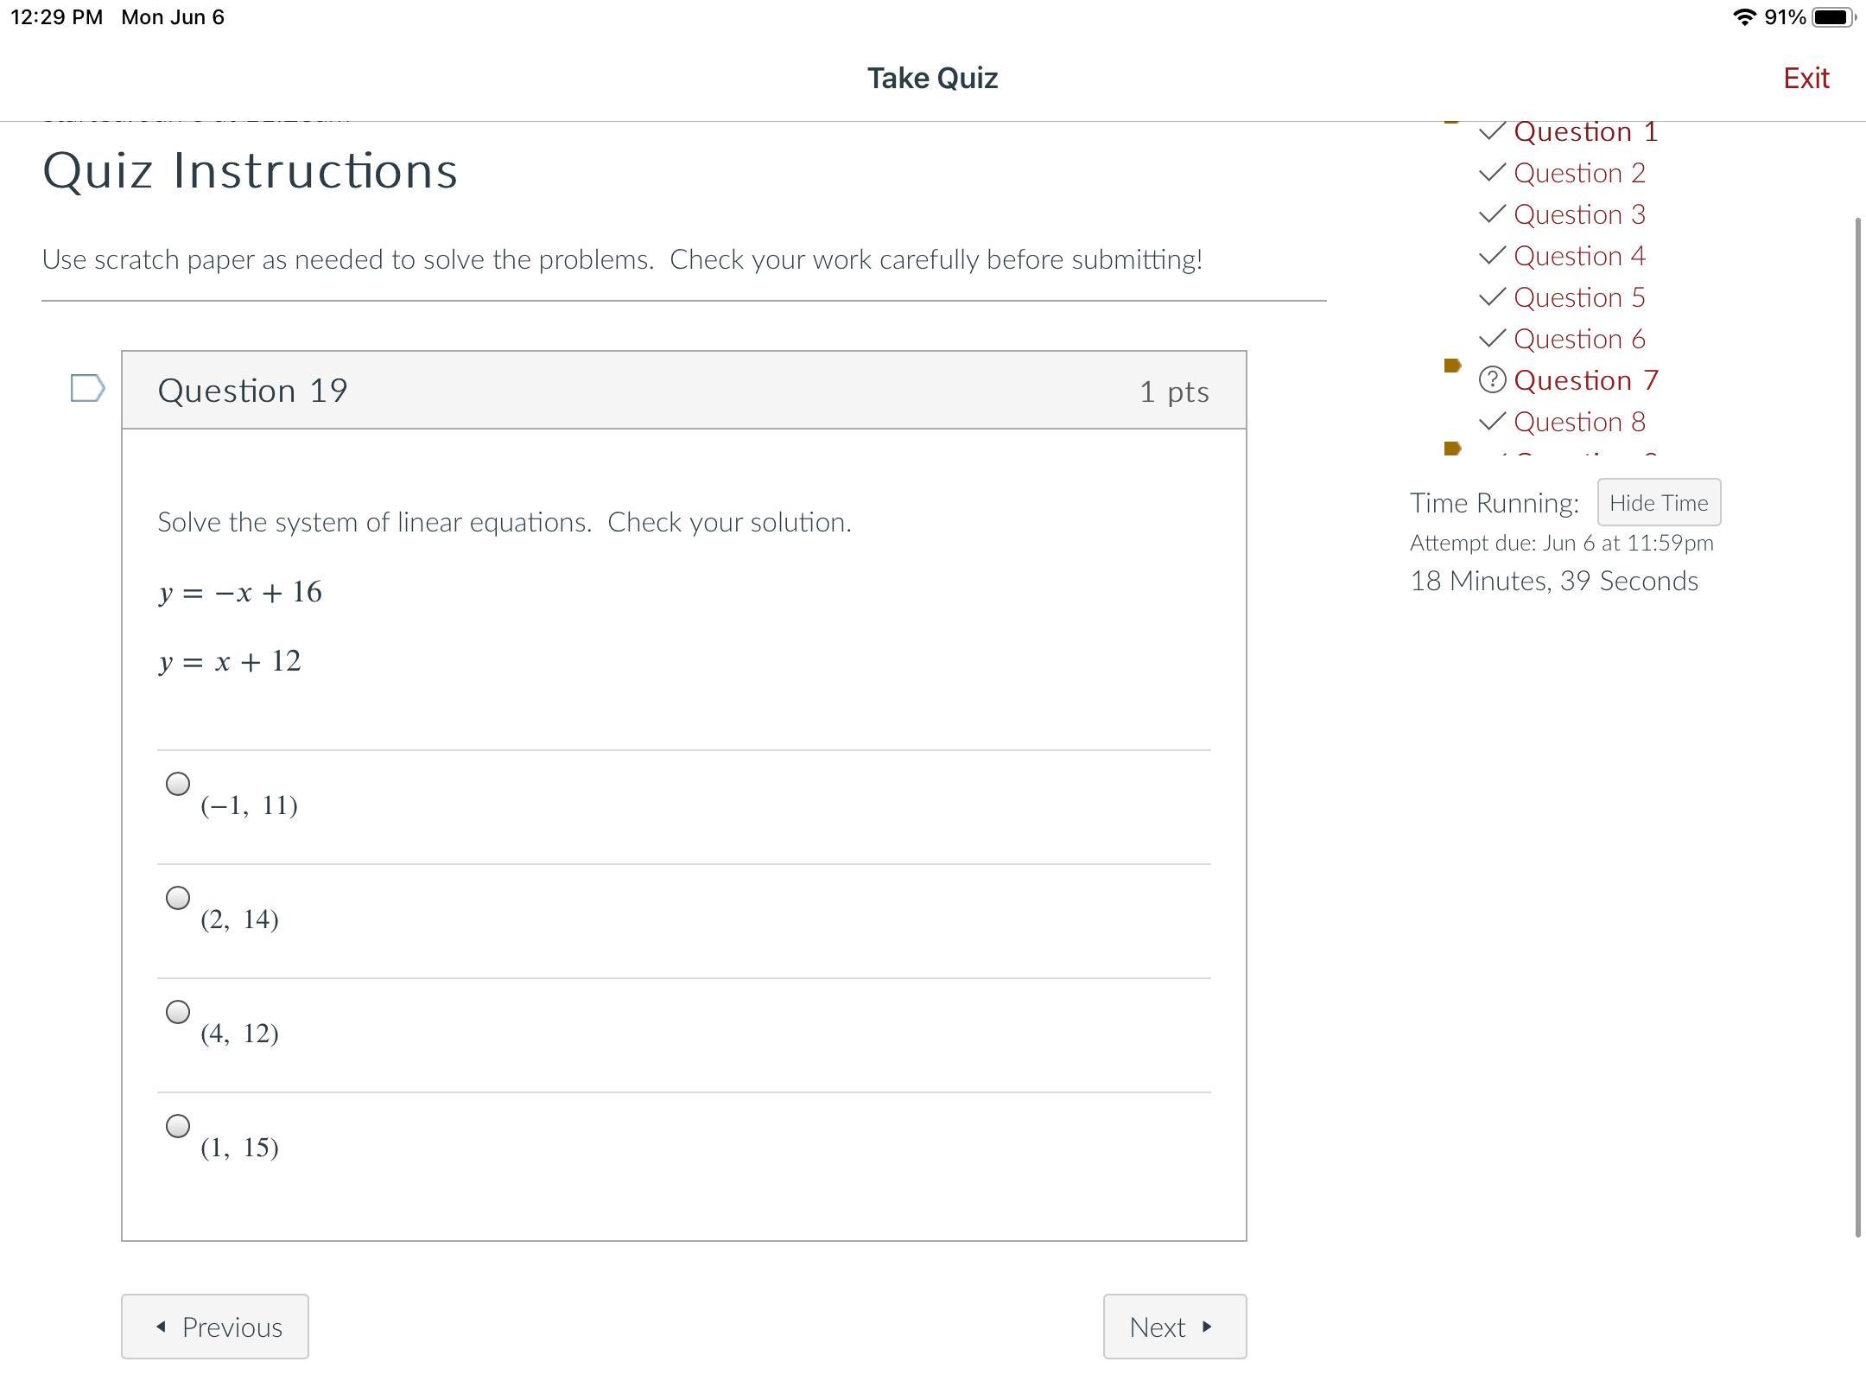This screenshot has height=1400, width=1866.
Task: Click the checkmark icon beside Question 8
Action: click(x=1492, y=422)
